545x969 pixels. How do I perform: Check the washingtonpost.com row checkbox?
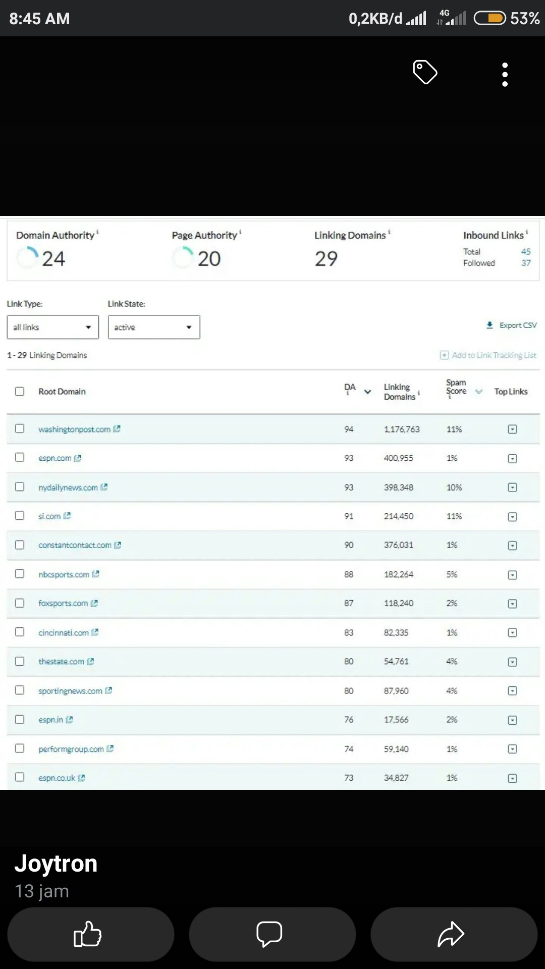coord(20,428)
